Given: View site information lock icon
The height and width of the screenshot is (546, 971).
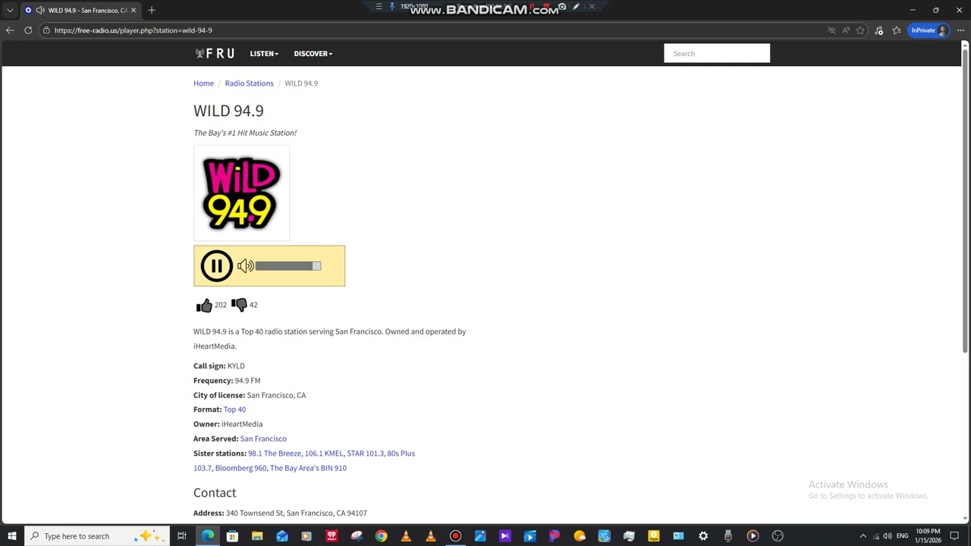Looking at the screenshot, I should [46, 30].
